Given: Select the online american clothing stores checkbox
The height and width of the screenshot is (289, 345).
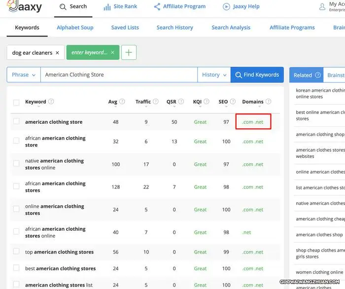Looking at the screenshot, I should point(16,209).
